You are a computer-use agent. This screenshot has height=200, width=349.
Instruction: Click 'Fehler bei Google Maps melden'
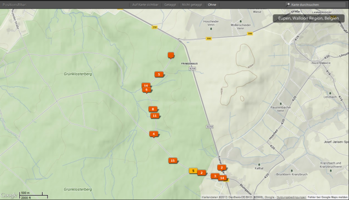[x=328, y=197]
